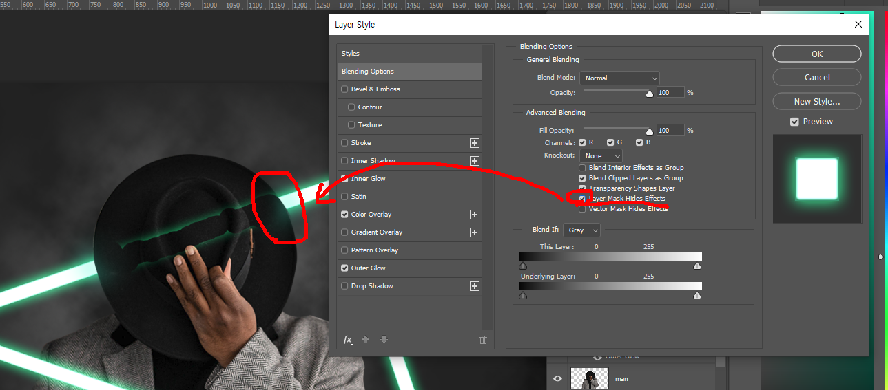Enable the Stroke checkbox

click(x=344, y=143)
